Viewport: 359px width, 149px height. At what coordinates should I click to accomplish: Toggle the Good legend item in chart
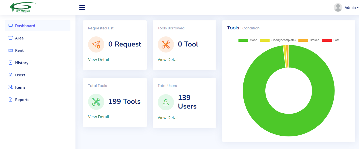coord(248,40)
